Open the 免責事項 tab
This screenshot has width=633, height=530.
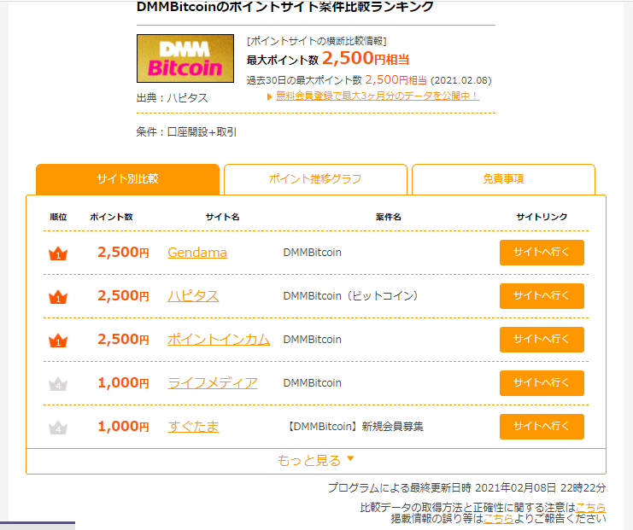(503, 179)
